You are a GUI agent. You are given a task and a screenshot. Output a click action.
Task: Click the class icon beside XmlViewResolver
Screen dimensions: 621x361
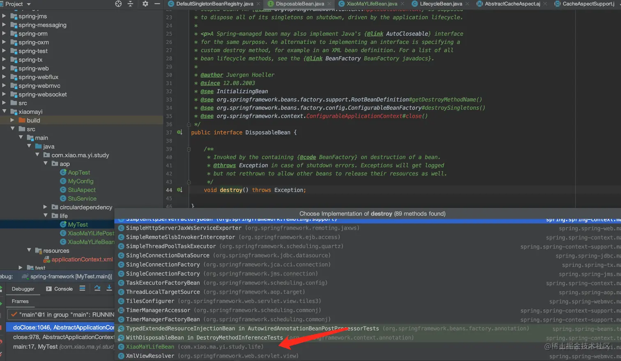click(121, 356)
